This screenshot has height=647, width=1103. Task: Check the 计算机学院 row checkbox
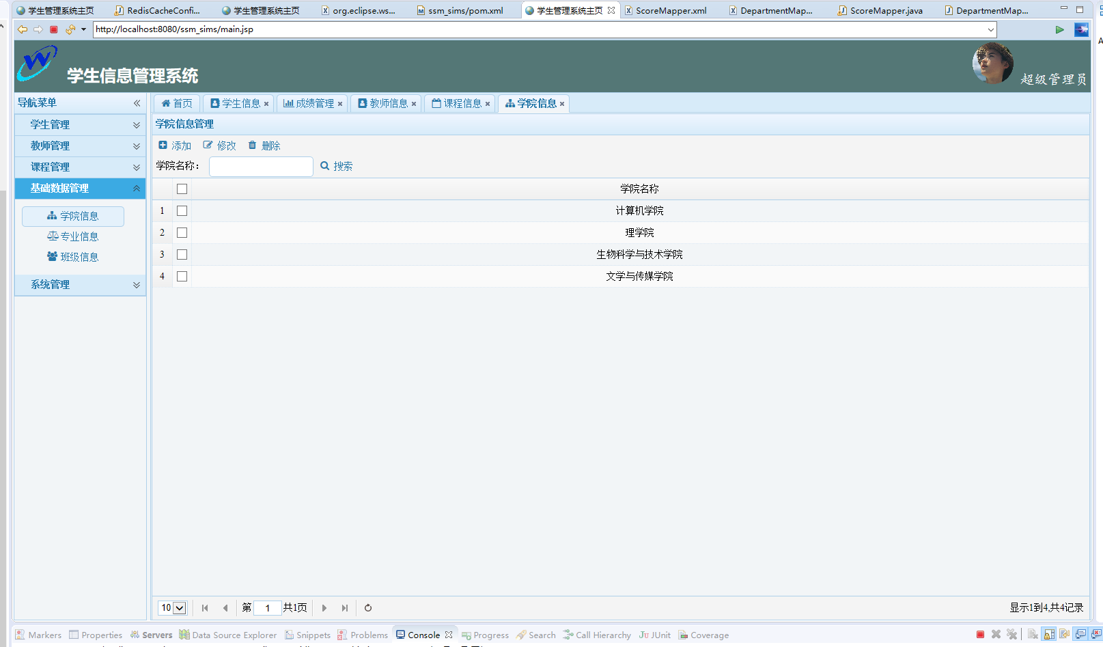pyautogui.click(x=182, y=211)
